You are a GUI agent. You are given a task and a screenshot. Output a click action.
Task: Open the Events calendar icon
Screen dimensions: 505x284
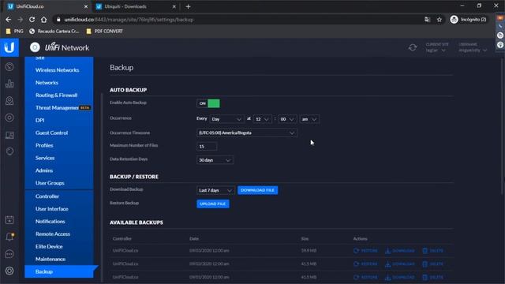pyautogui.click(x=9, y=220)
